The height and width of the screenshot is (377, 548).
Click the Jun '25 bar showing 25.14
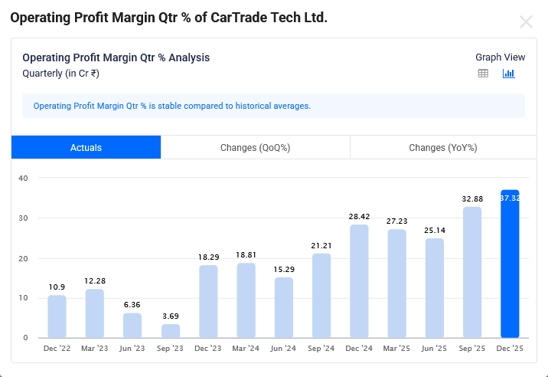pyautogui.click(x=435, y=288)
